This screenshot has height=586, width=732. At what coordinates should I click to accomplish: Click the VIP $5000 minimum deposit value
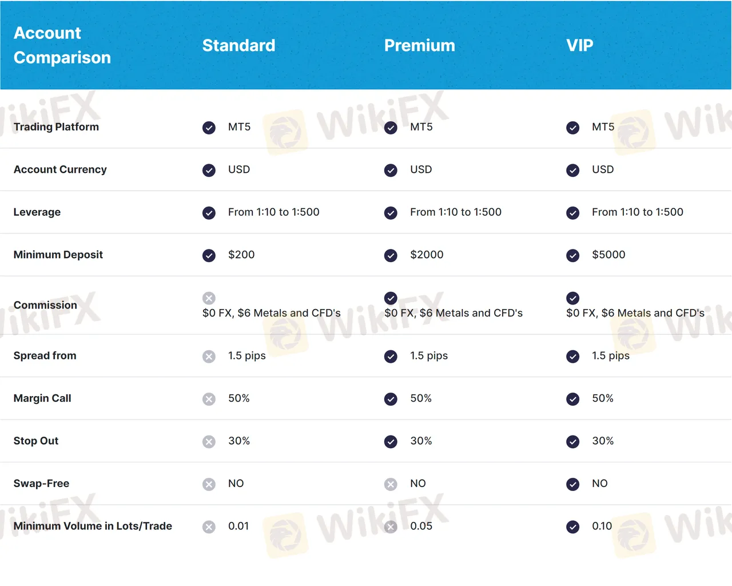click(608, 255)
